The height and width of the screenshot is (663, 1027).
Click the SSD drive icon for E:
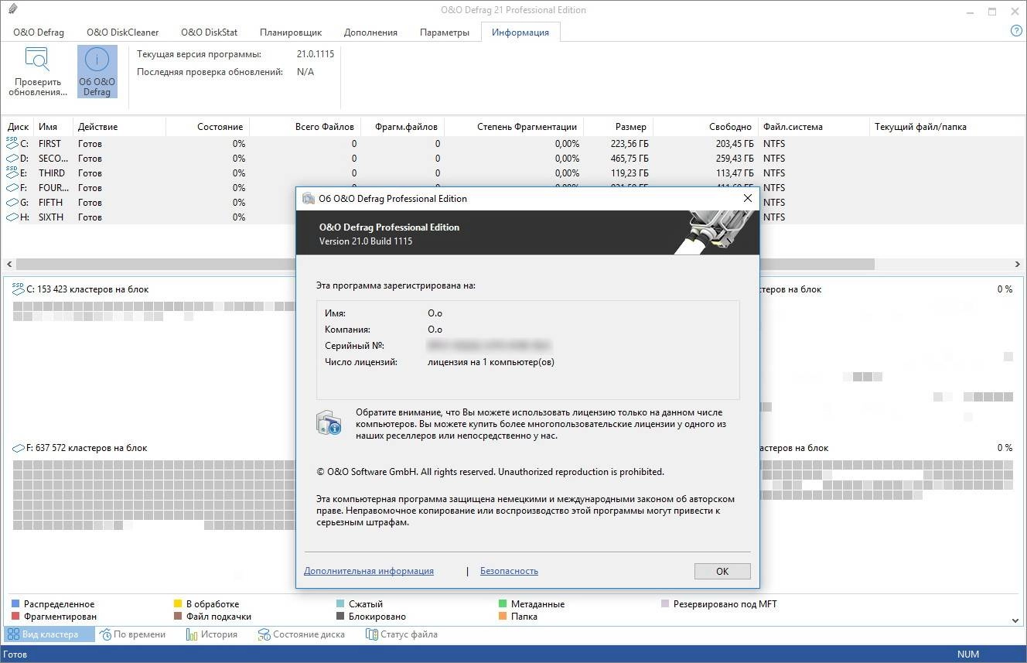tap(12, 173)
